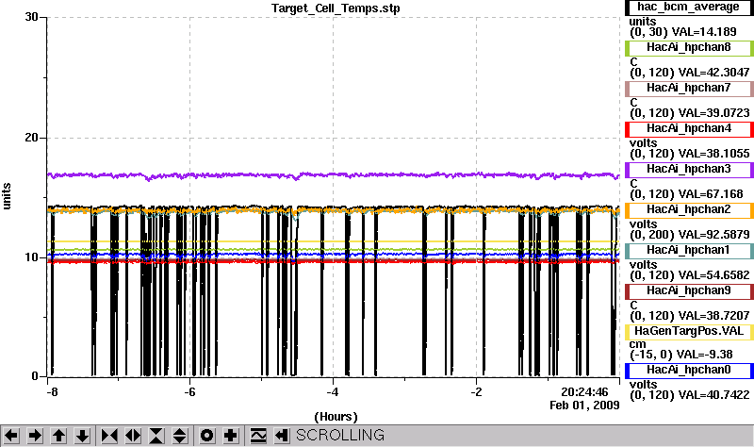Click the circle auto-scale icon
This screenshot has height=447, width=754.
pyautogui.click(x=206, y=436)
